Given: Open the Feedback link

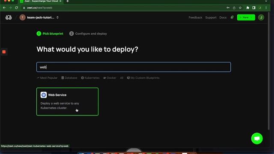Looking at the screenshot, I should (195, 18).
